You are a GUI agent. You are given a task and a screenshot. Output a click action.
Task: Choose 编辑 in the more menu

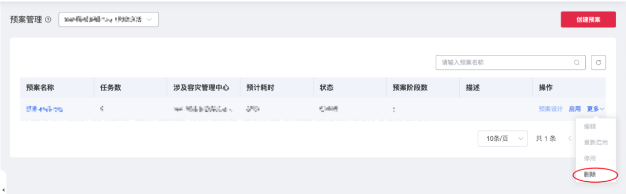tap(590, 126)
